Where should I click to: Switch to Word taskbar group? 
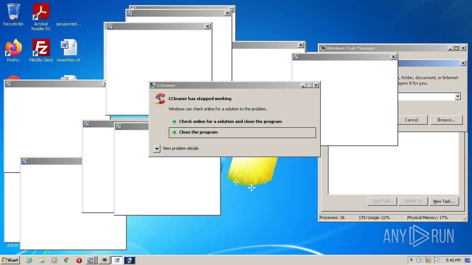tap(91, 260)
